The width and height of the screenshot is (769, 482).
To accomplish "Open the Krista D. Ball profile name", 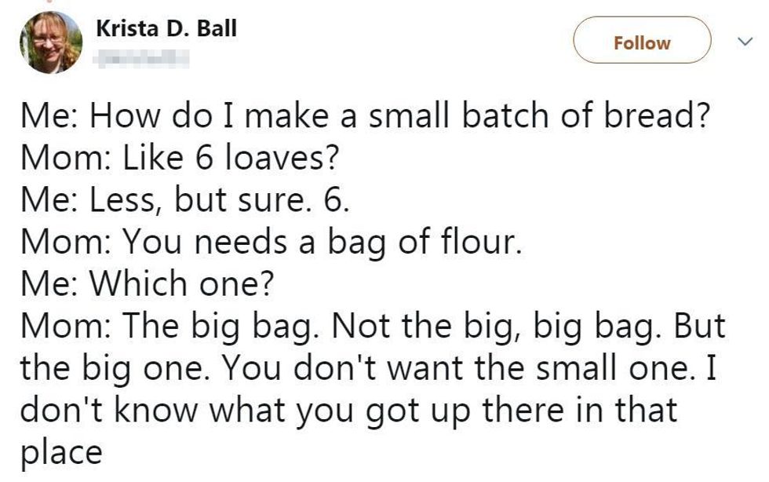I will (166, 29).
